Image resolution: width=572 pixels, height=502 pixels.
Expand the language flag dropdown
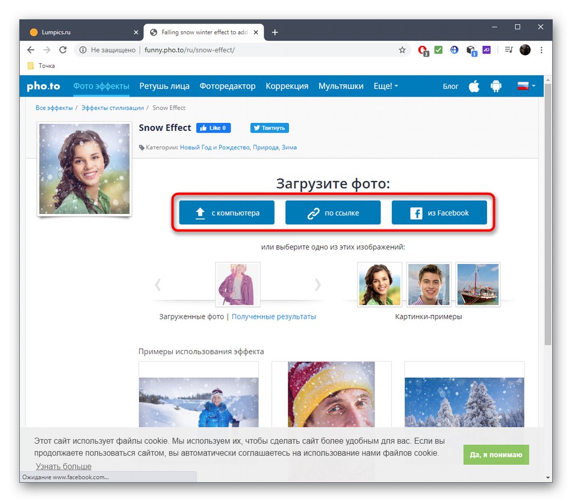(526, 86)
